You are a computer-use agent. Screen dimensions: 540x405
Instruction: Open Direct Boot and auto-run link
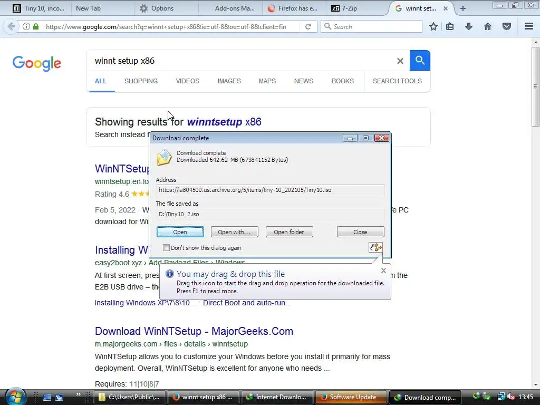tap(247, 303)
